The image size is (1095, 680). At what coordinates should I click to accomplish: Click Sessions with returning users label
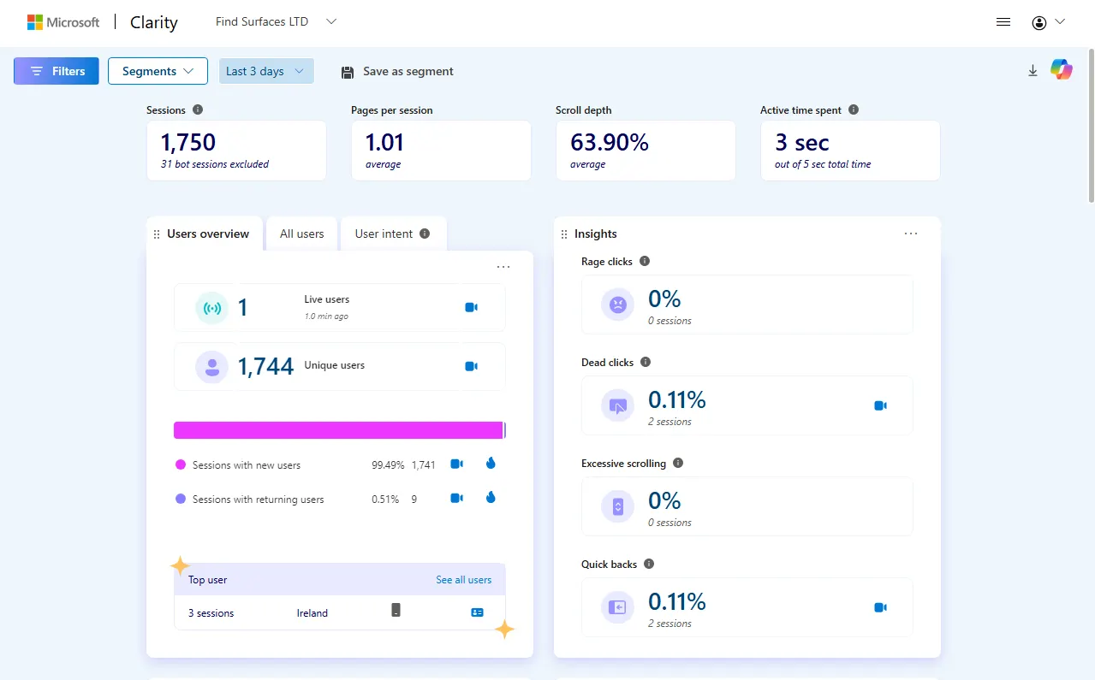pyautogui.click(x=258, y=500)
